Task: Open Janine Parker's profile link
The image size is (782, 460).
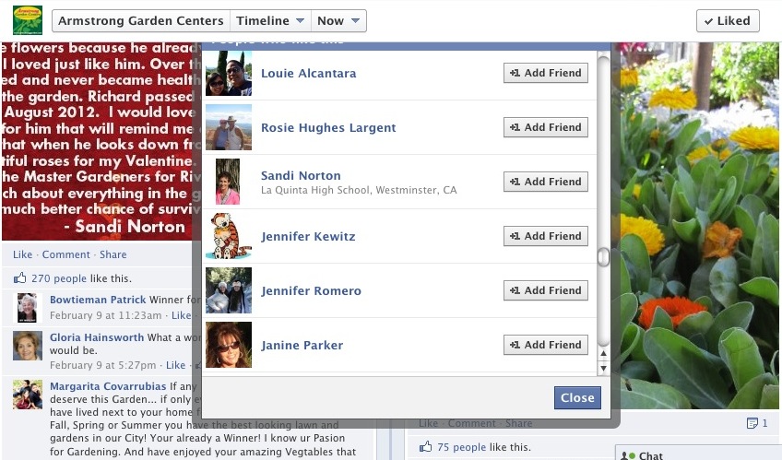Action: [302, 345]
